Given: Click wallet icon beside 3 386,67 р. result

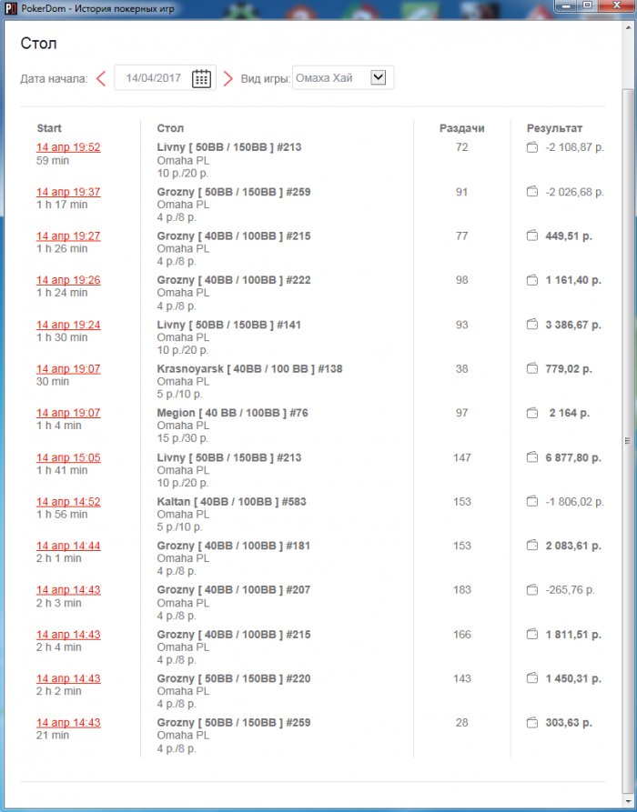Looking at the screenshot, I should point(532,325).
